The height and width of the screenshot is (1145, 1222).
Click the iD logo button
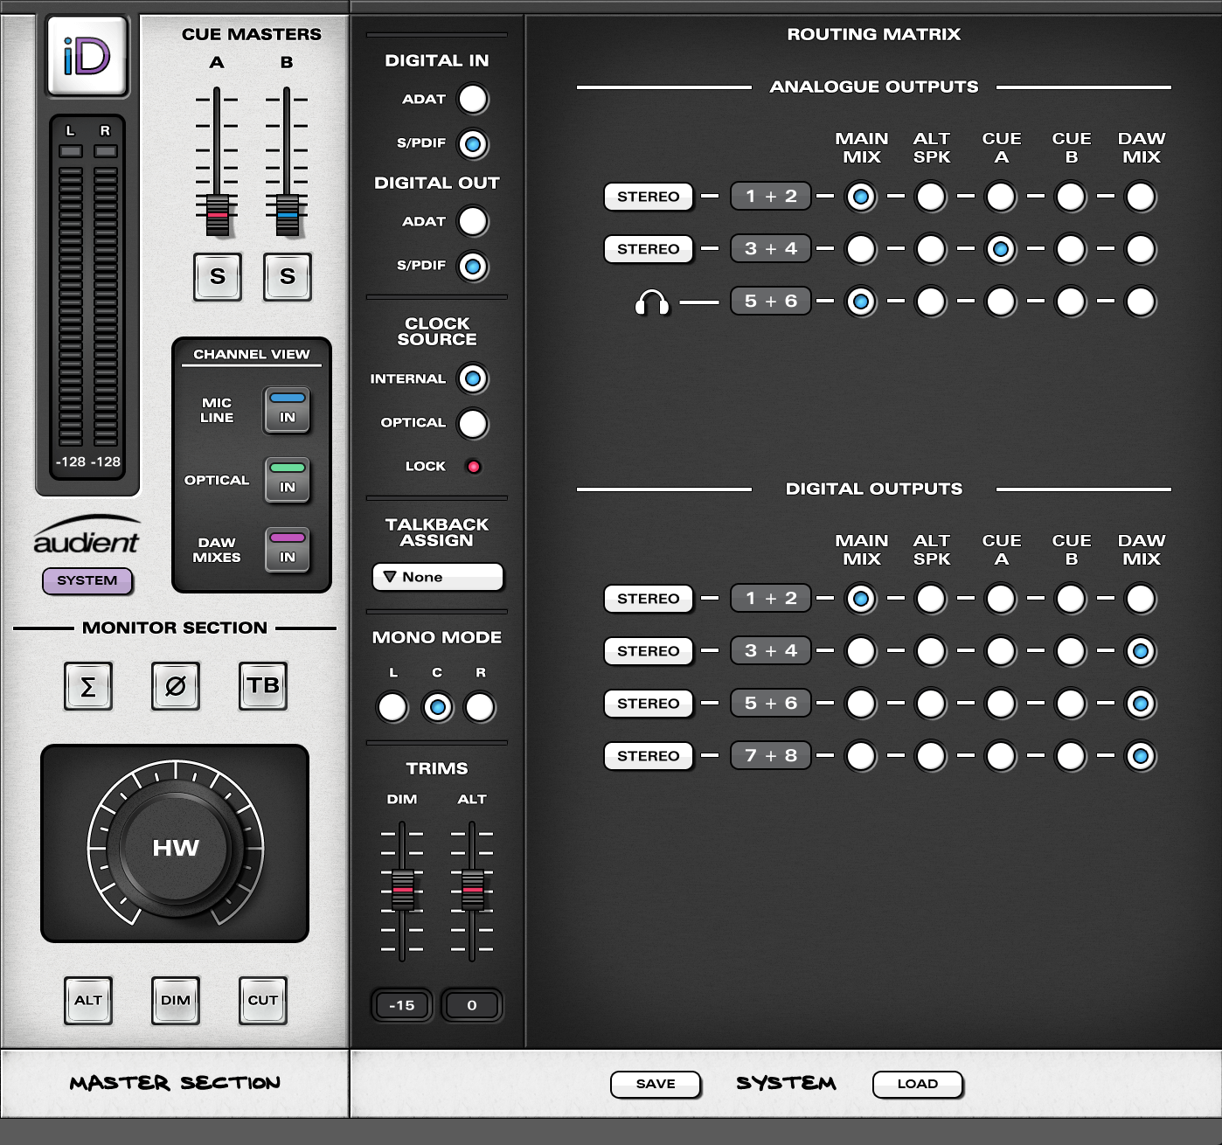point(87,56)
